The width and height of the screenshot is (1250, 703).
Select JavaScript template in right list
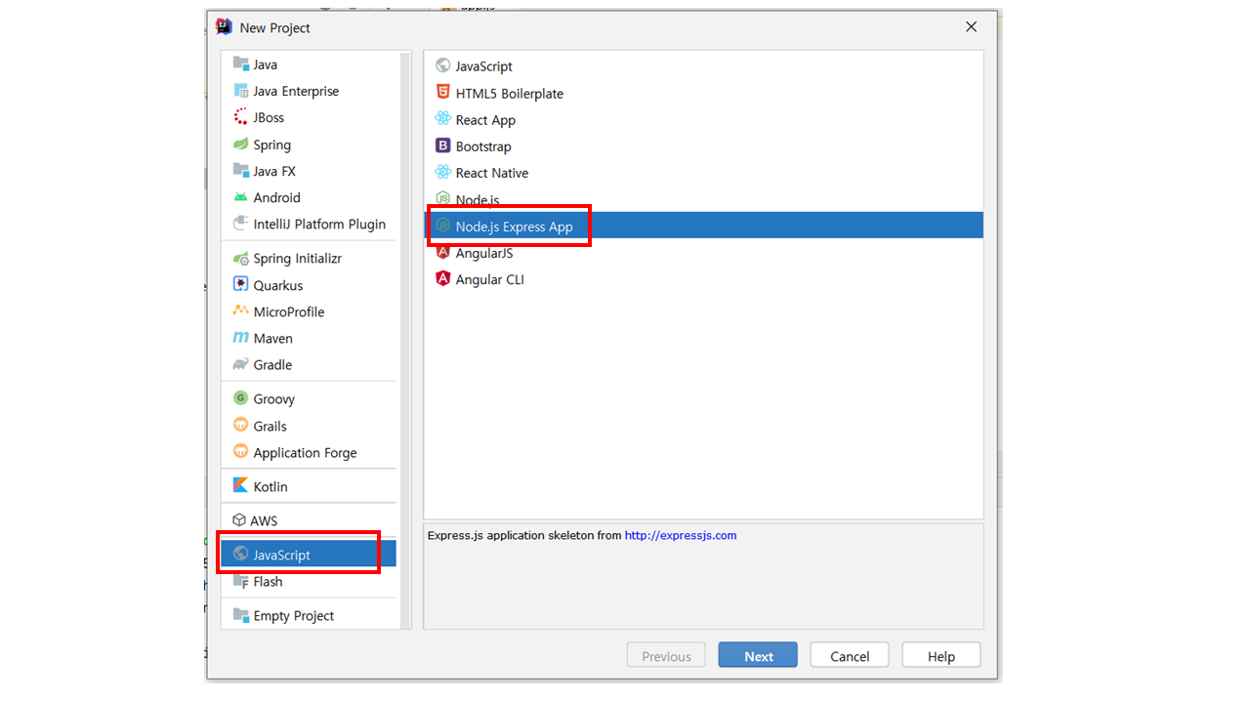coord(703,66)
